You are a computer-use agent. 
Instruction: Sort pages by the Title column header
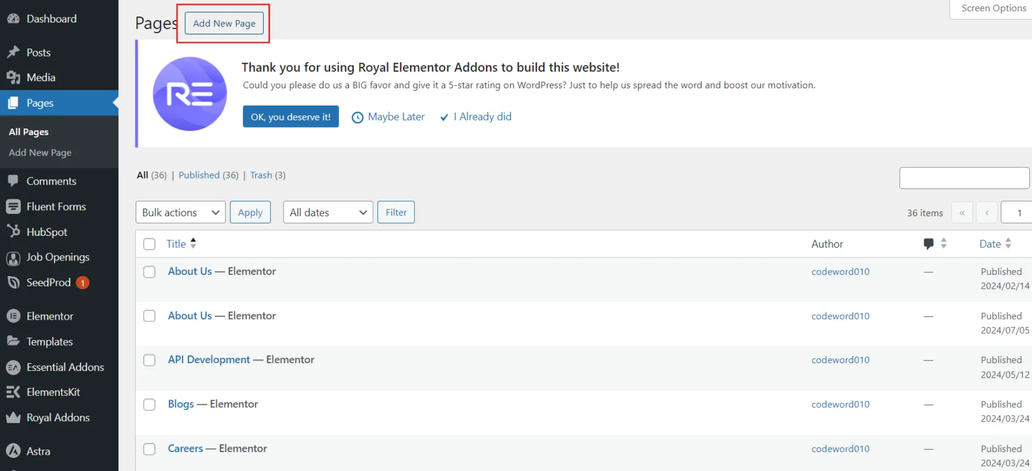pyautogui.click(x=176, y=244)
